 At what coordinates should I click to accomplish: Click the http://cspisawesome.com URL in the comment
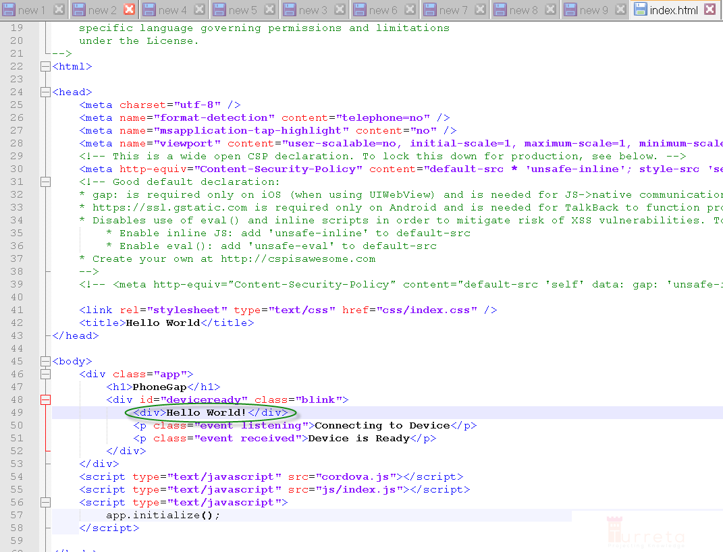pyautogui.click(x=298, y=259)
